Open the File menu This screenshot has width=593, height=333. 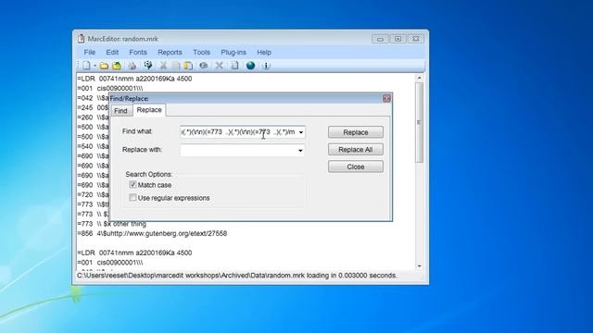click(x=90, y=52)
